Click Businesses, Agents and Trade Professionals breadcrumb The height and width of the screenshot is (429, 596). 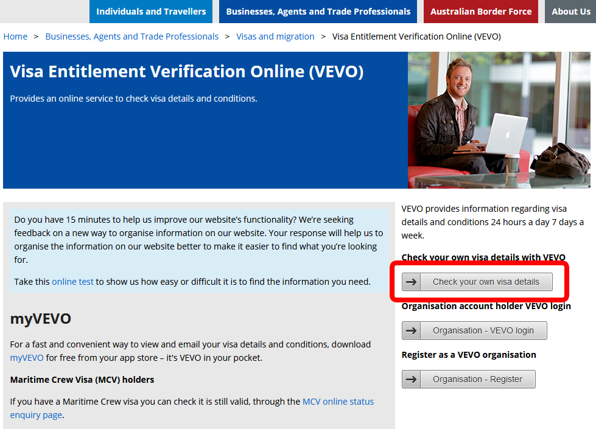(x=131, y=37)
